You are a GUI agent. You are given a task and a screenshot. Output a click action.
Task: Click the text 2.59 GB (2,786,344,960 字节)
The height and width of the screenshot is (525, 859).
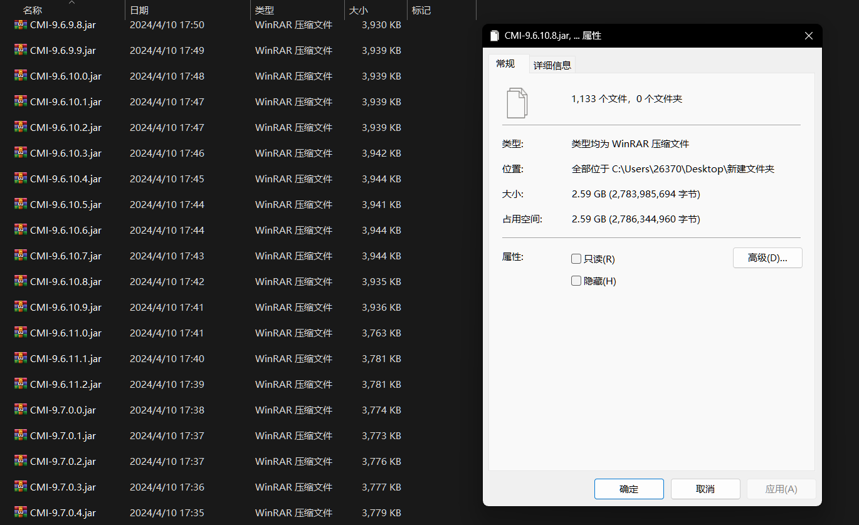click(x=636, y=219)
